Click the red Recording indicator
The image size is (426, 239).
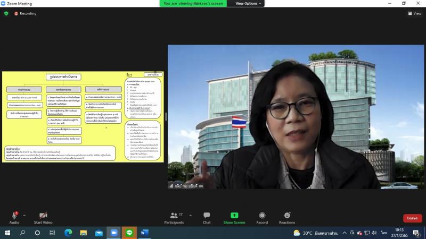click(25, 13)
